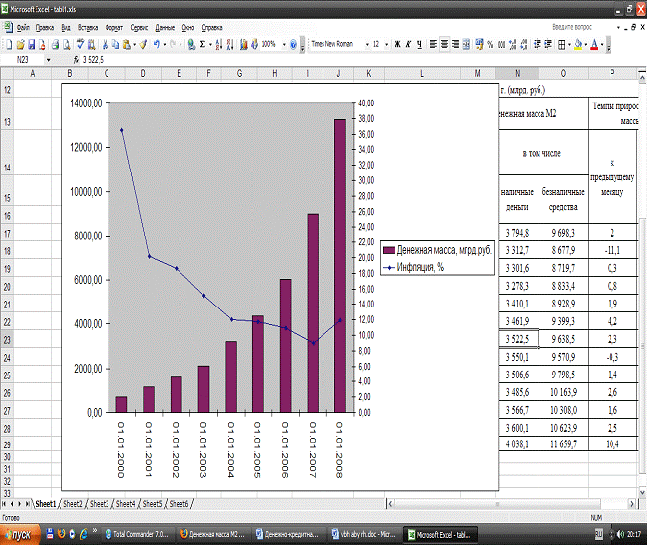Switch to the Sheet3 tab
This screenshot has height=545, width=647.
point(99,503)
